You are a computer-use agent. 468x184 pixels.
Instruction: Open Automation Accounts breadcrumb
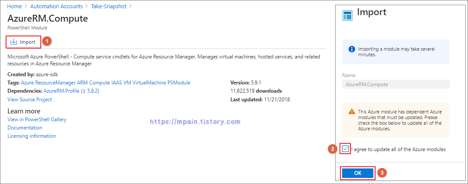pyautogui.click(x=56, y=6)
